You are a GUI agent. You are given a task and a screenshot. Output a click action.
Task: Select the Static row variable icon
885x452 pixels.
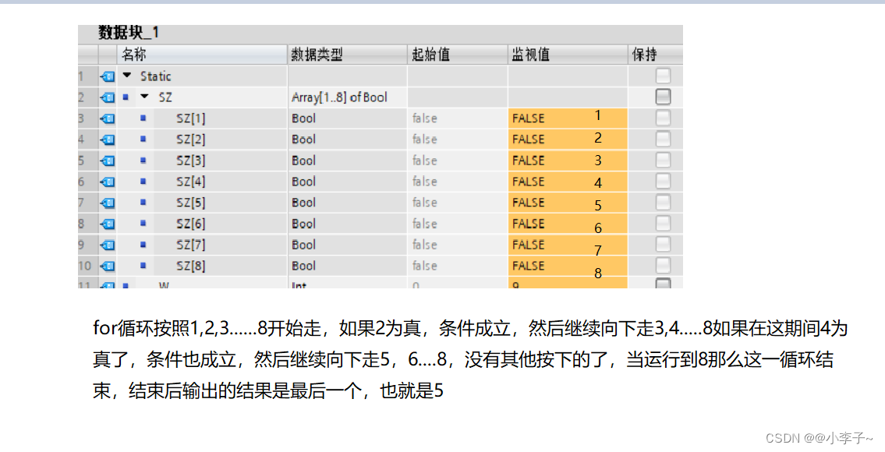pyautogui.click(x=107, y=76)
